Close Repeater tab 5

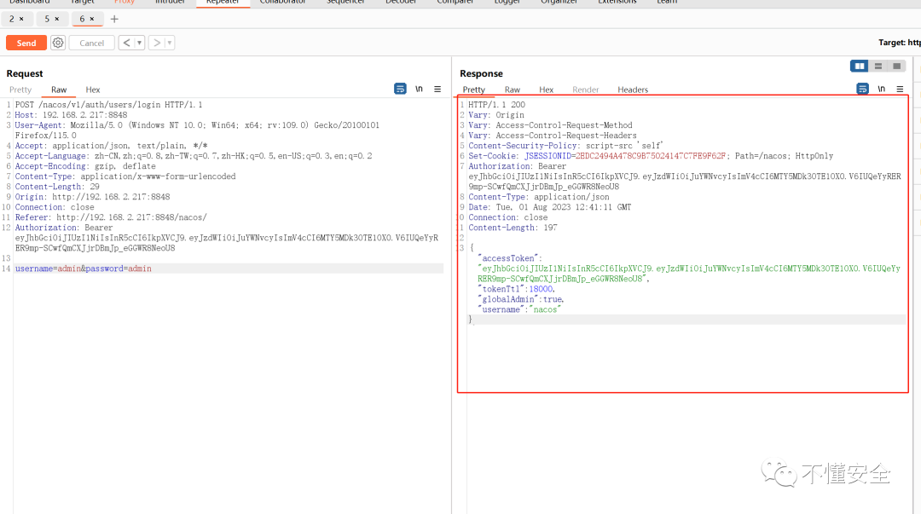tap(57, 19)
